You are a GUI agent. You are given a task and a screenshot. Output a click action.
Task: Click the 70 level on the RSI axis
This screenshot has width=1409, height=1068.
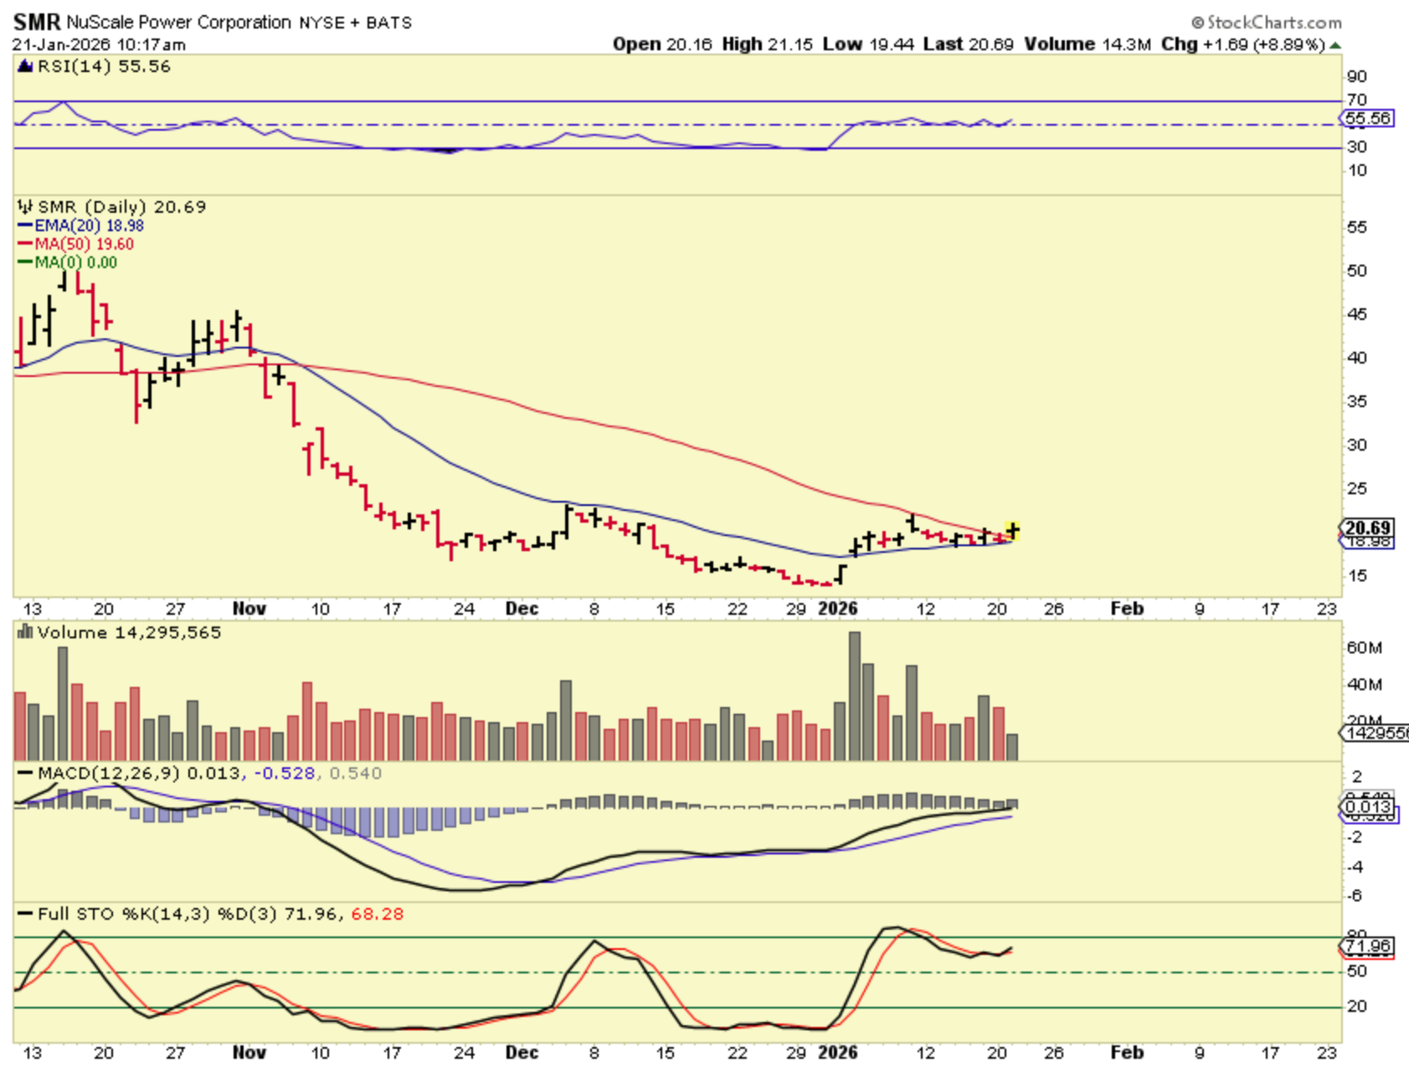point(1356,101)
